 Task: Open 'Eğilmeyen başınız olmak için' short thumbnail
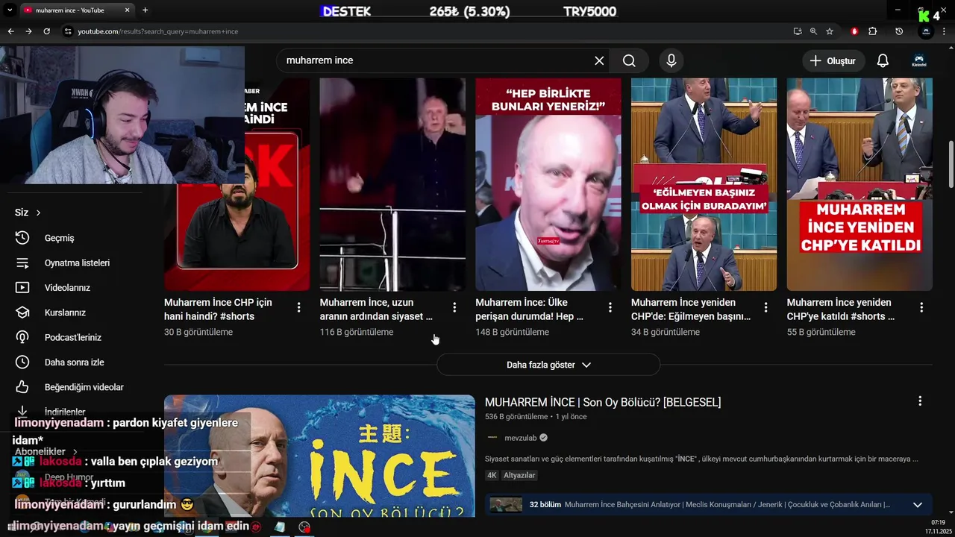[x=704, y=184]
